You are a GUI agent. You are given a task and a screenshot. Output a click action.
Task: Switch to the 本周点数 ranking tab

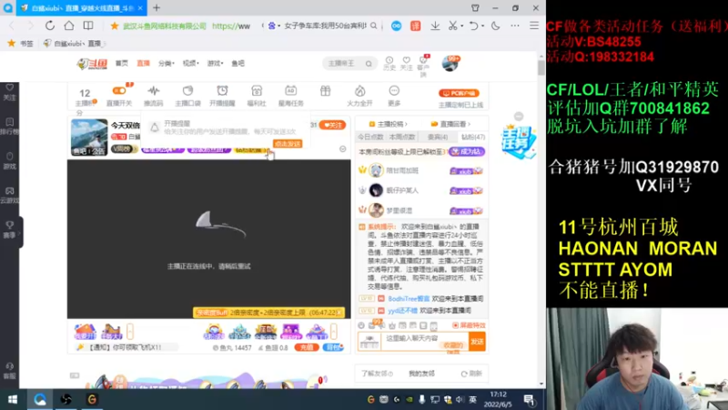401,137
